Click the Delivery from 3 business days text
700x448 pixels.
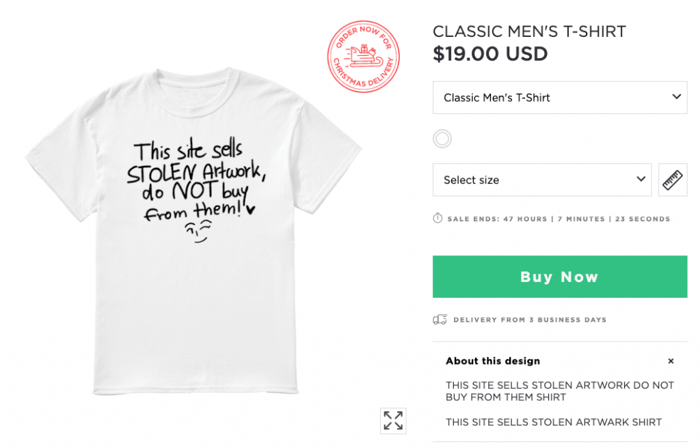point(529,320)
